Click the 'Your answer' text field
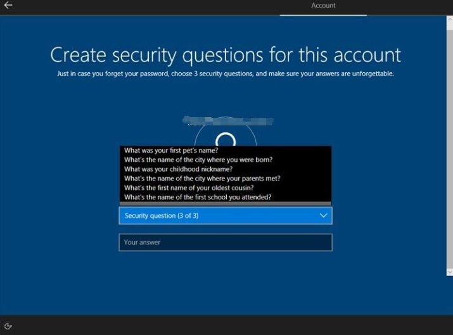 [225, 243]
